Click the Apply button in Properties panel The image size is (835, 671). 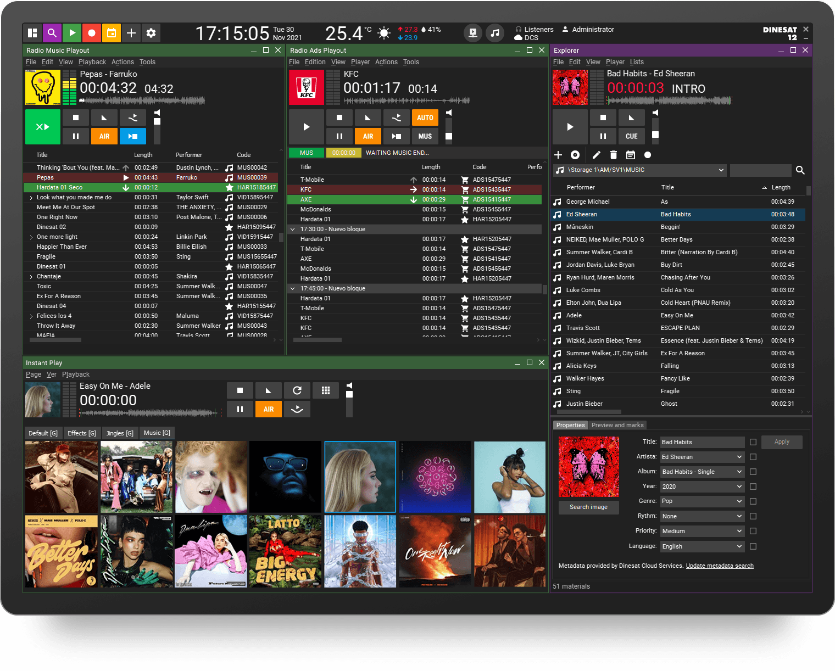[782, 442]
